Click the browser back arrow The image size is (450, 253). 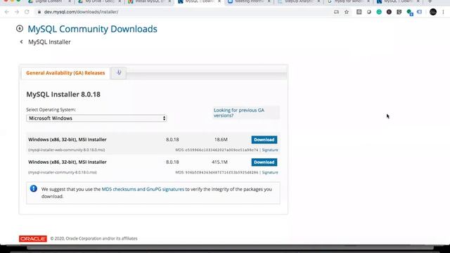7,12
